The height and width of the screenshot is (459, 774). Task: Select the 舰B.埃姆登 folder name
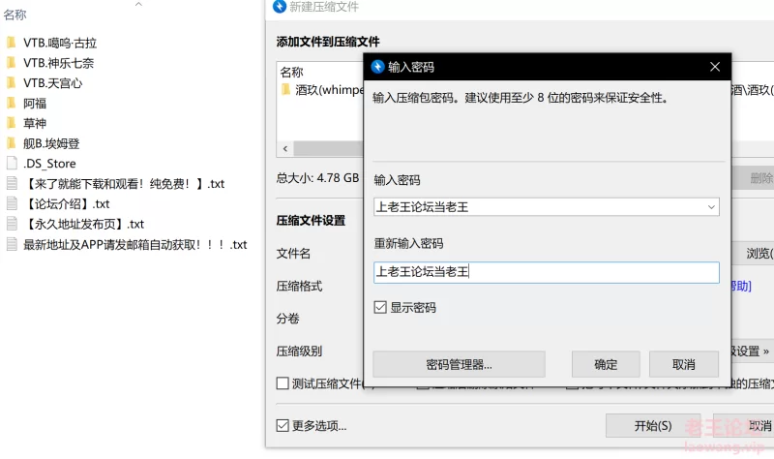[51, 143]
